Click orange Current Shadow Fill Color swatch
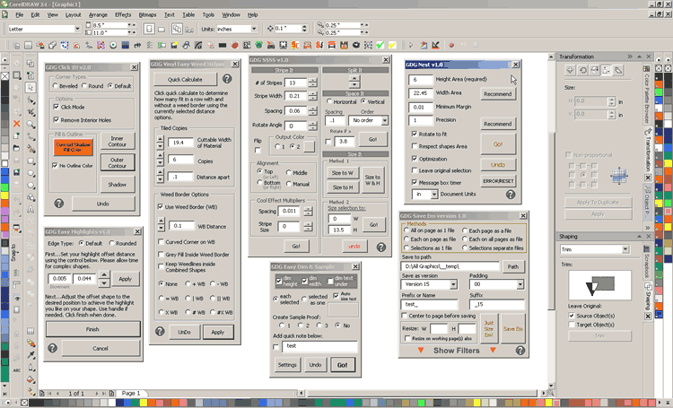Viewport: 673px width, 408px height. pyautogui.click(x=73, y=147)
